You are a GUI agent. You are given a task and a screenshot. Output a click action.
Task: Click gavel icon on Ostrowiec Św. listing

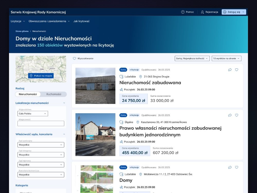tap(121, 187)
